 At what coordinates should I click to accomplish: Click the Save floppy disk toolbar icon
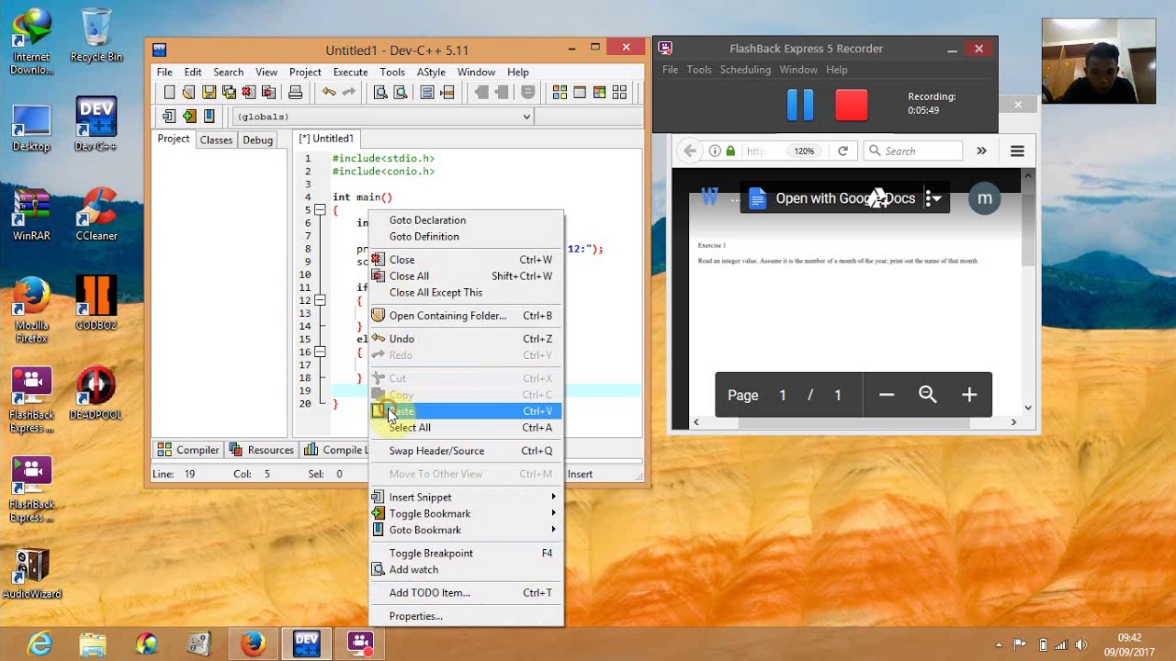tap(209, 92)
